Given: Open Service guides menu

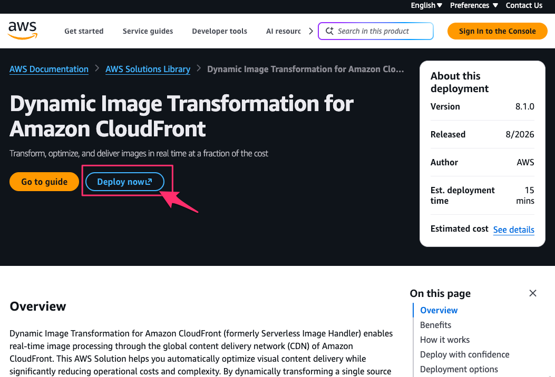Looking at the screenshot, I should tap(148, 31).
